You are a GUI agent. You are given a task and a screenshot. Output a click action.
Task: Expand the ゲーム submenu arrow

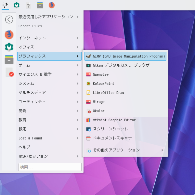coord(78,65)
